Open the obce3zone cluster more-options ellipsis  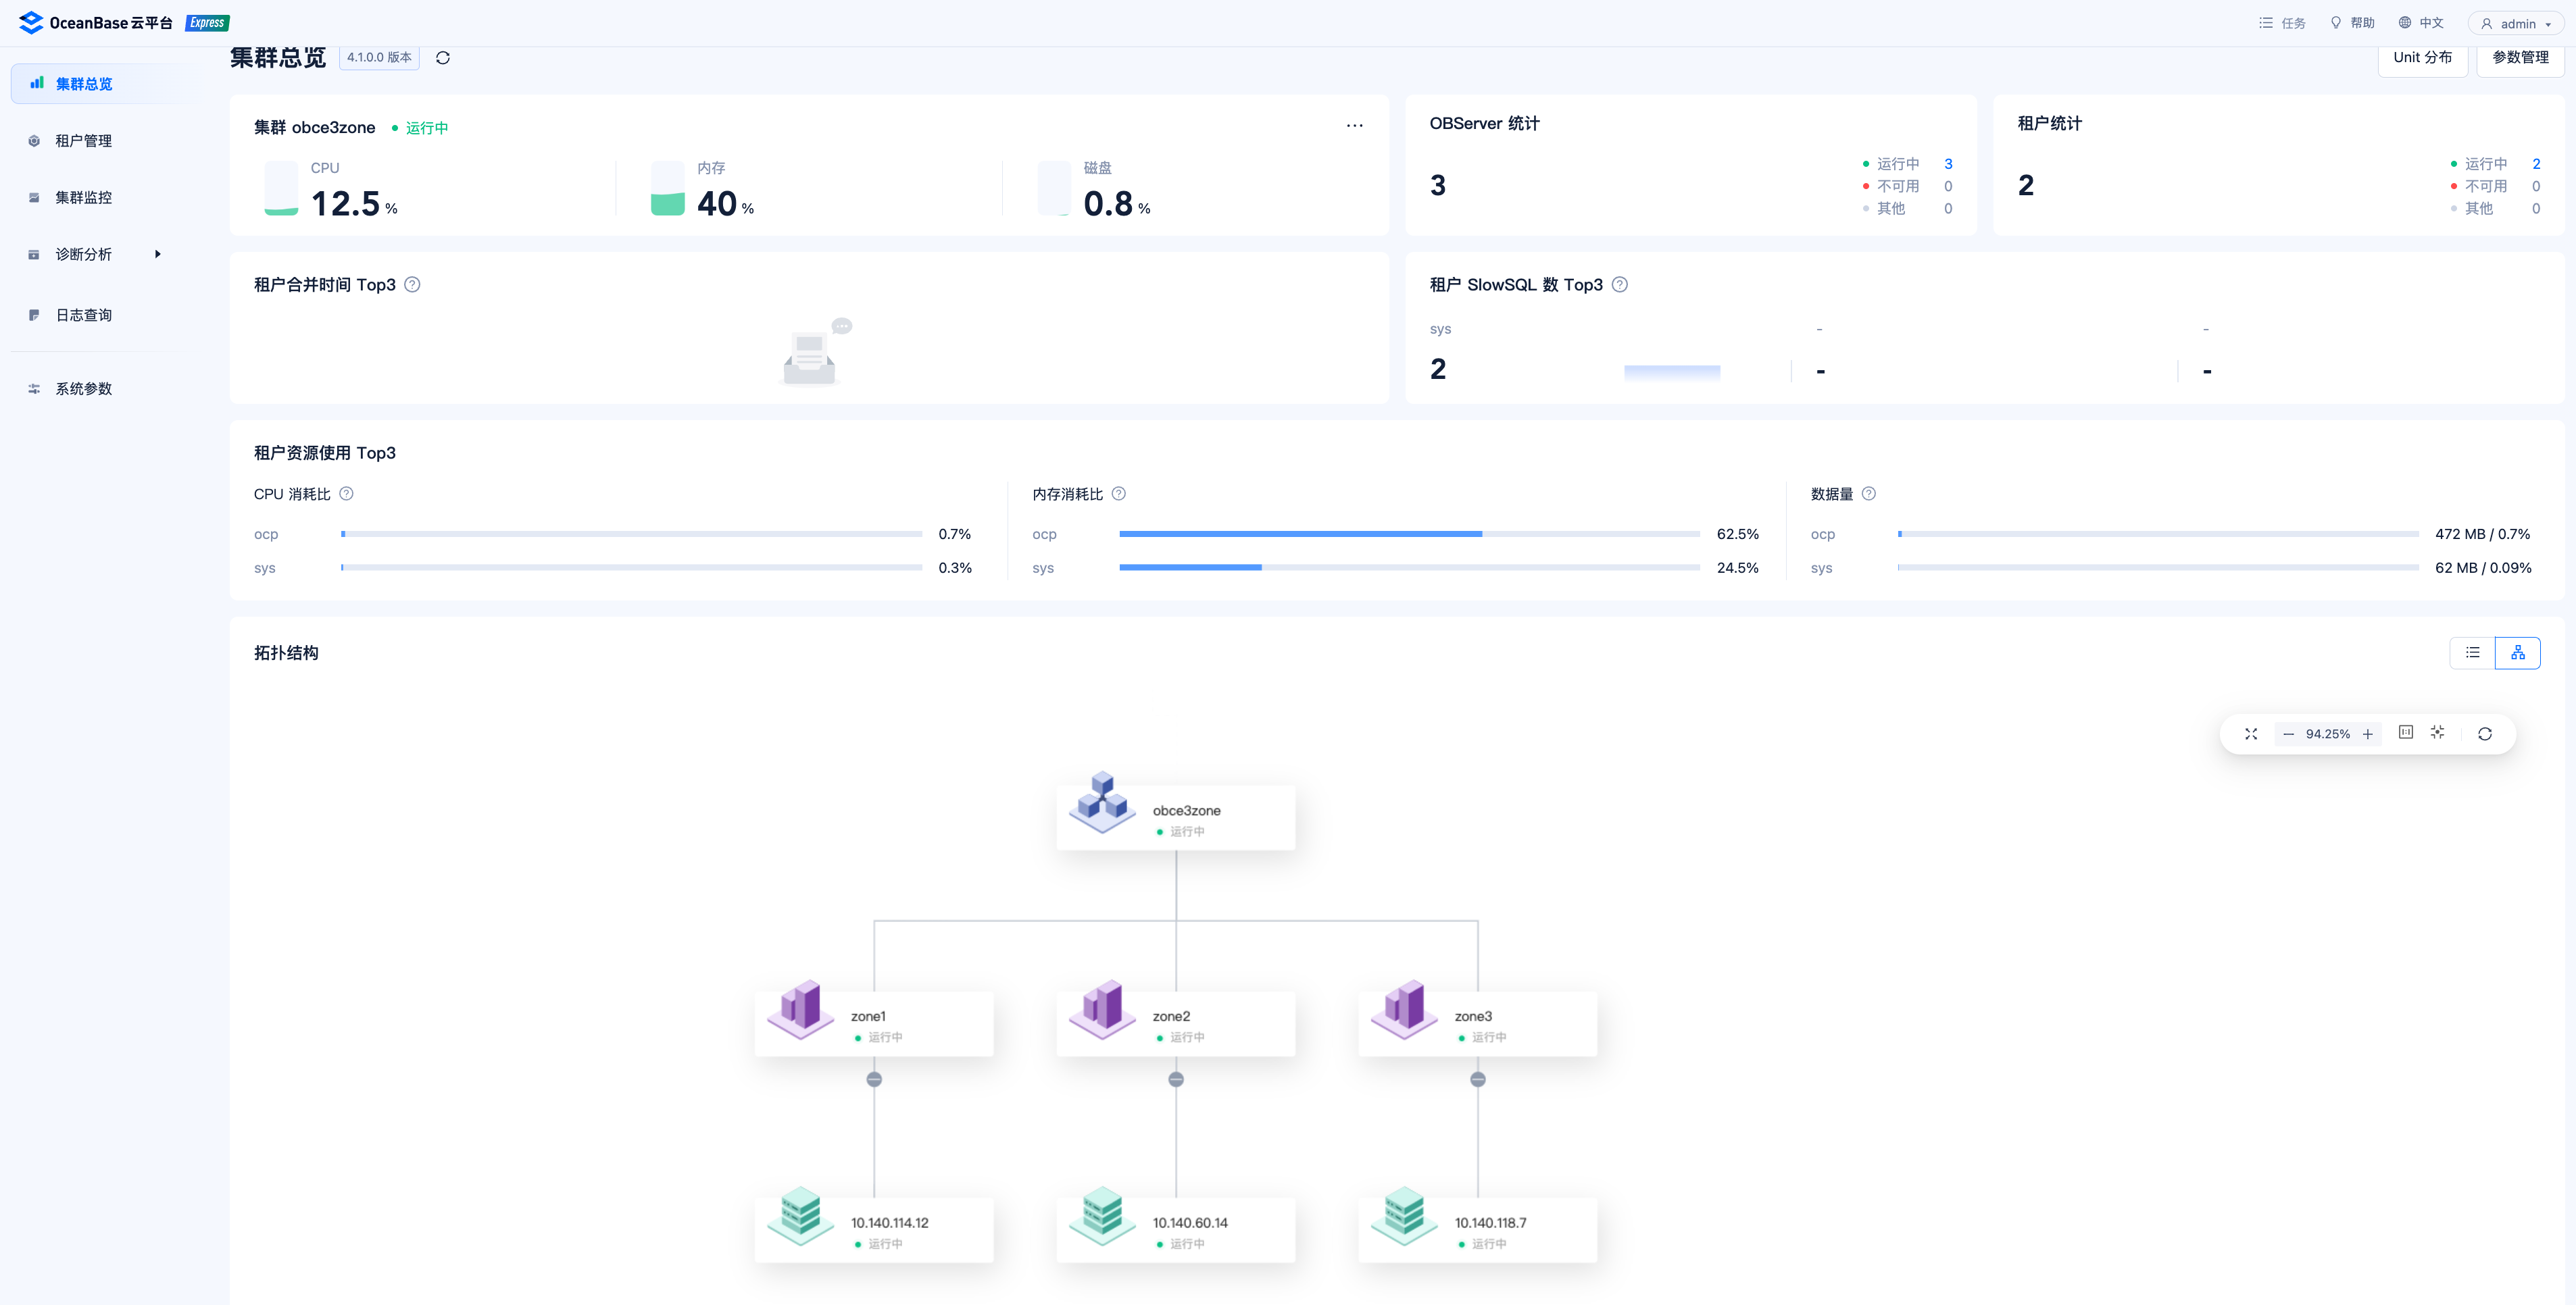pos(1354,126)
